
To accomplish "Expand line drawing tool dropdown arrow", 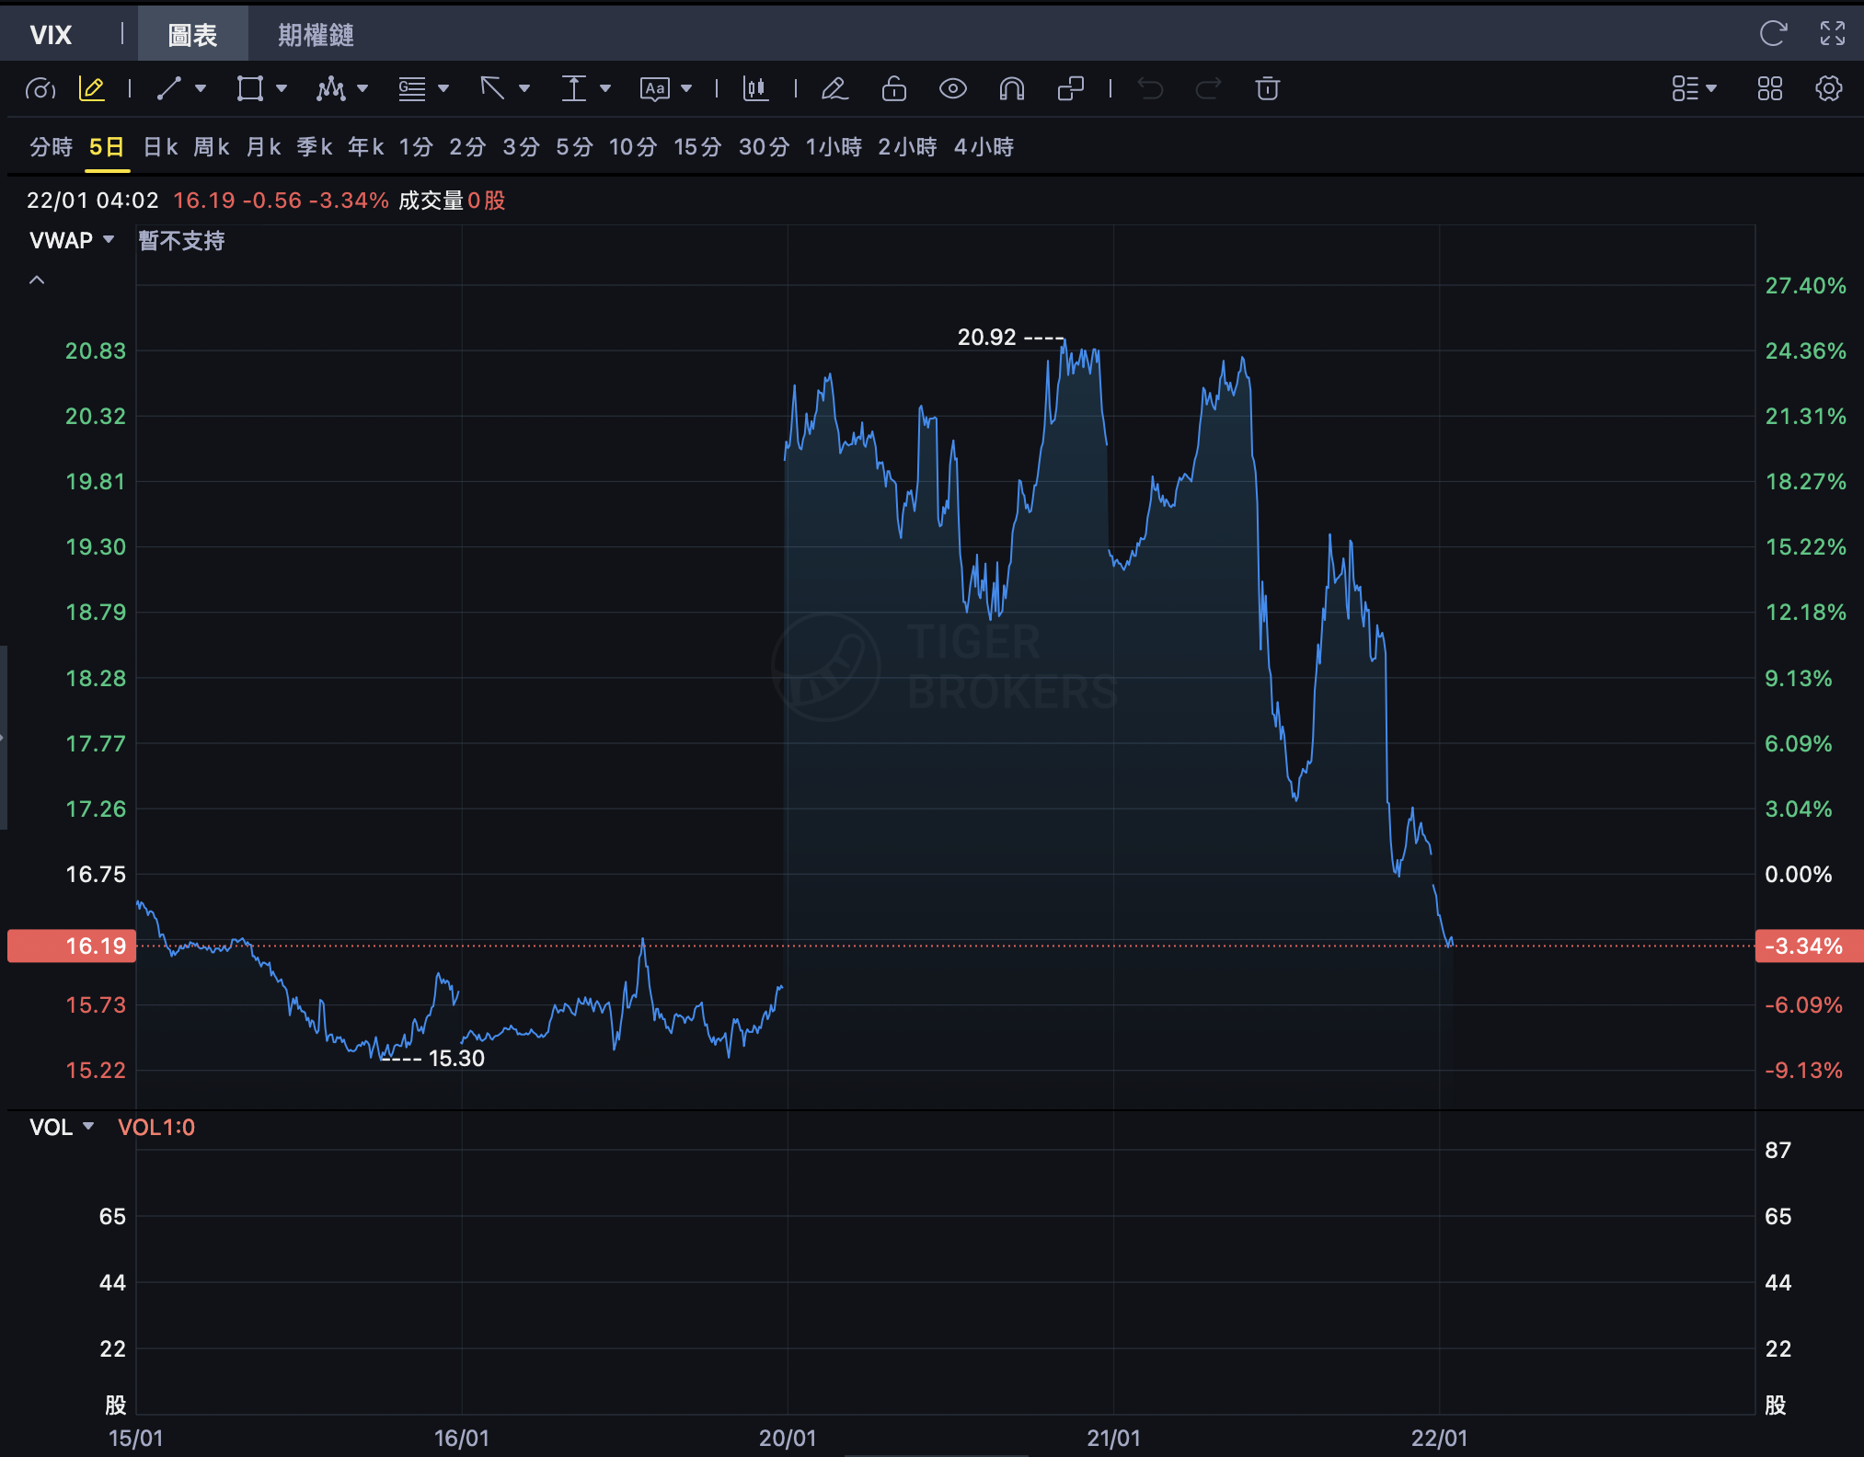I will [x=201, y=88].
